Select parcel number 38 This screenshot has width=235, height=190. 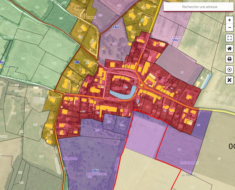(146, 168)
